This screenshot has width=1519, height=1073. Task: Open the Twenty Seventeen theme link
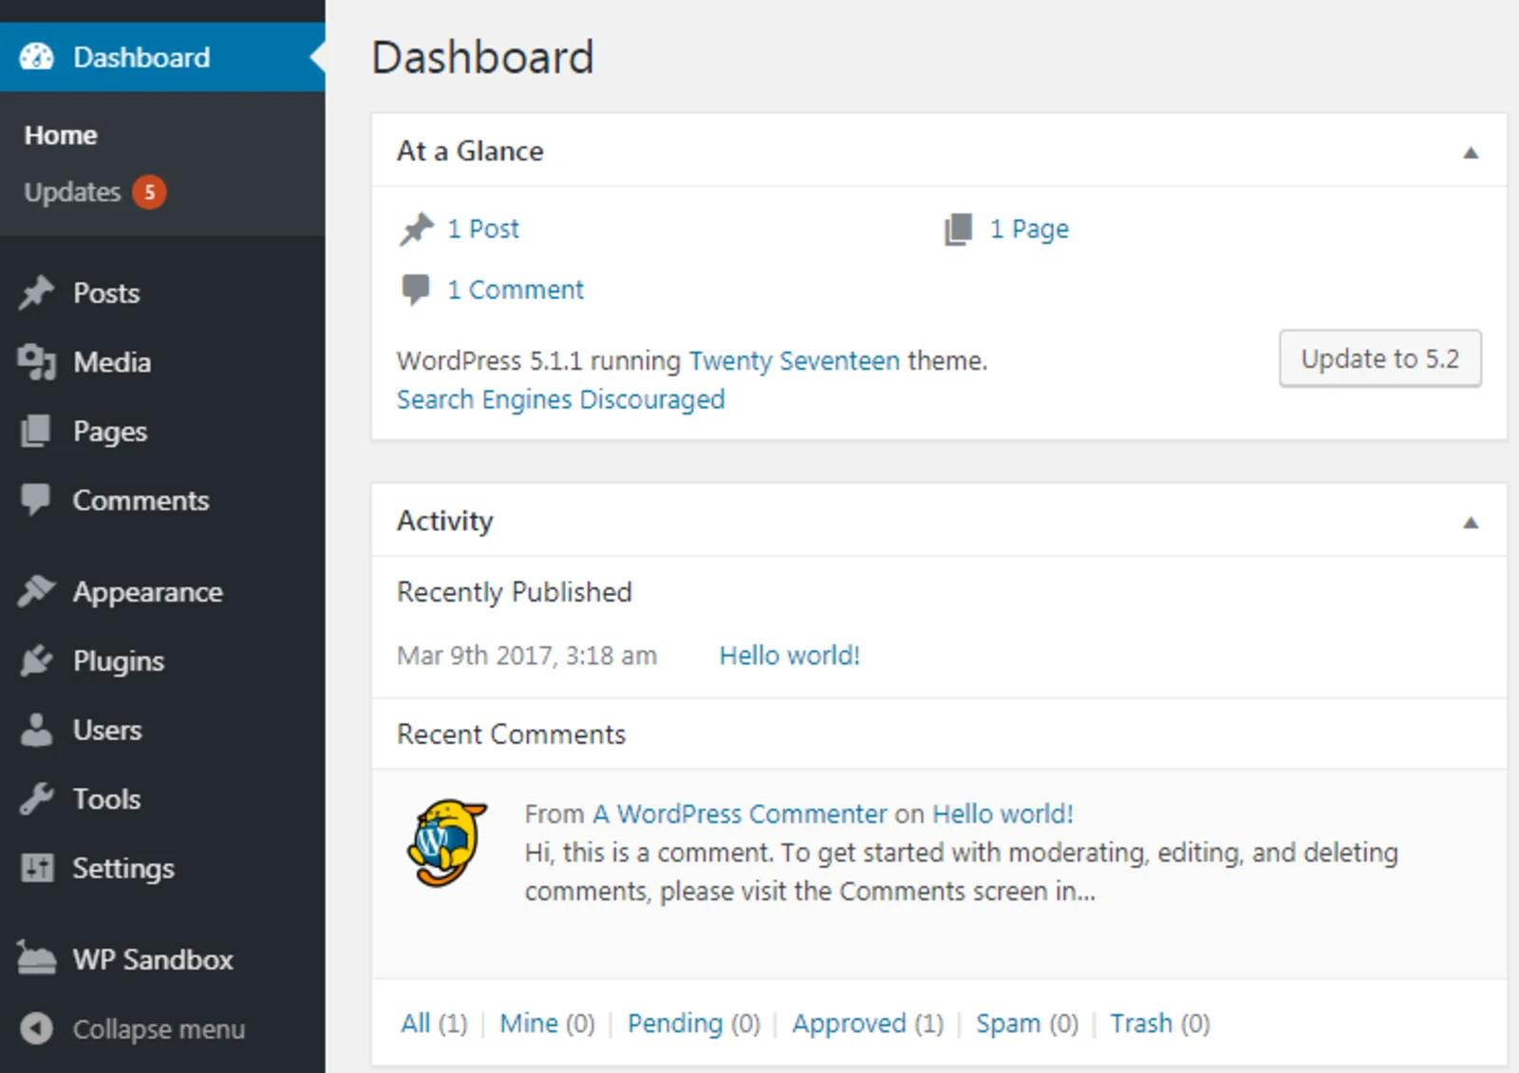tap(794, 361)
